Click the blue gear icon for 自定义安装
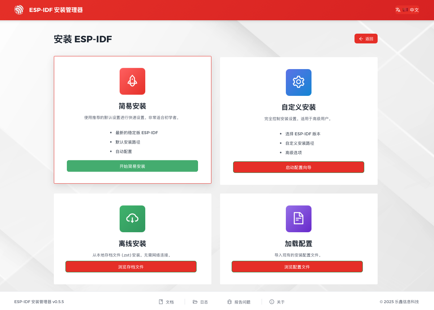The height and width of the screenshot is (310, 434). pos(298,82)
